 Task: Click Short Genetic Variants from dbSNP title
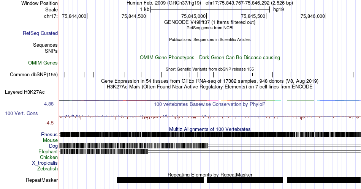[210, 69]
